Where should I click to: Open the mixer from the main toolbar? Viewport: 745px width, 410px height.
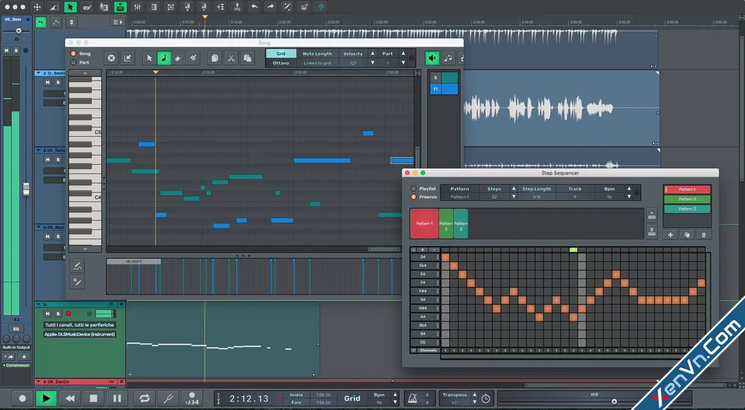pos(137,7)
